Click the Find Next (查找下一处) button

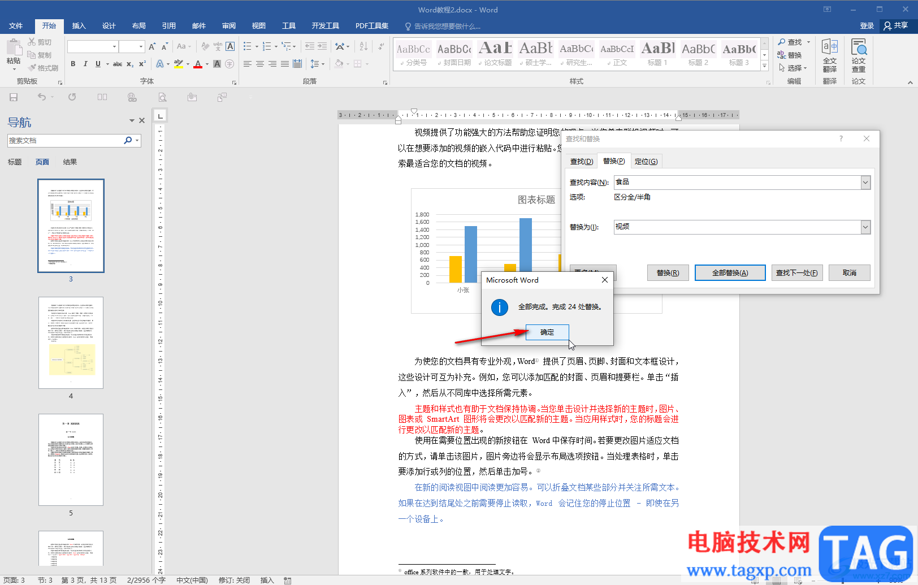797,273
